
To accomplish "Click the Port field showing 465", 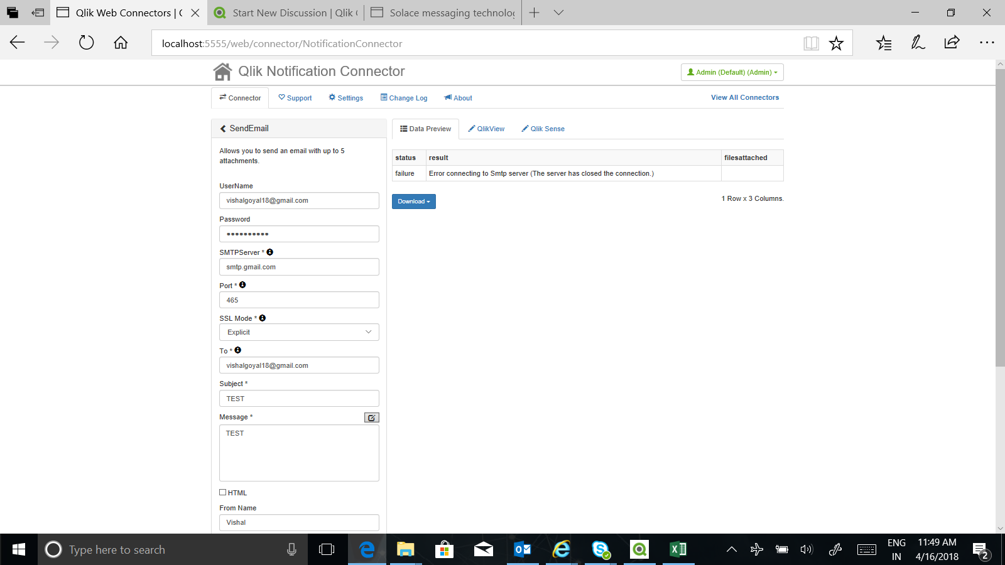I will pyautogui.click(x=299, y=300).
